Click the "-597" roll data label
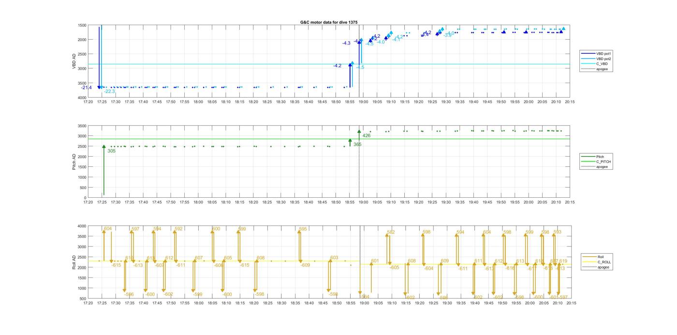The height and width of the screenshot is (335, 677). (563, 297)
